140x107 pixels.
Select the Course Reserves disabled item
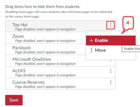pos(60,84)
